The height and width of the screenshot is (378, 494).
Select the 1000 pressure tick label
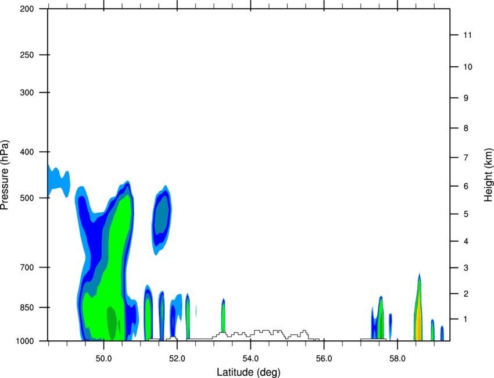point(24,341)
